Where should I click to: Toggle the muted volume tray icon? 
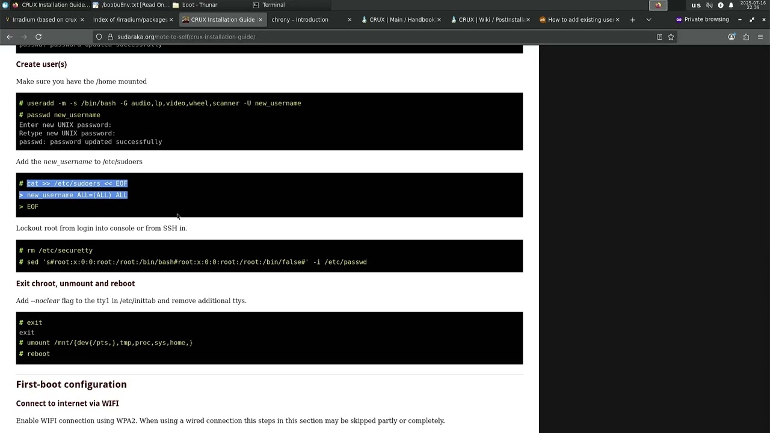coord(709,5)
